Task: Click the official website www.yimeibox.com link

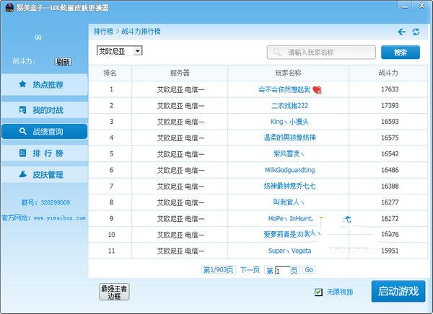Action: point(59,218)
